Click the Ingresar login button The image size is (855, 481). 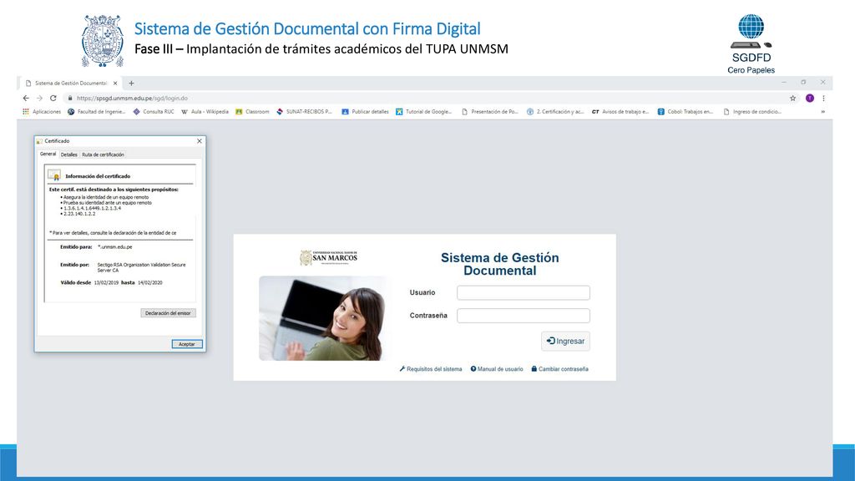(565, 342)
